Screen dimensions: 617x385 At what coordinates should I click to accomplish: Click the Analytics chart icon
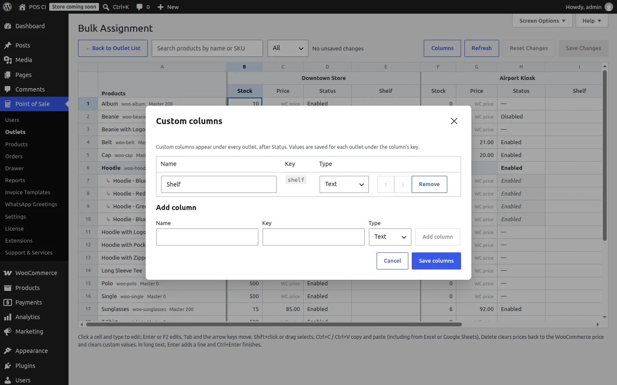tap(8, 317)
